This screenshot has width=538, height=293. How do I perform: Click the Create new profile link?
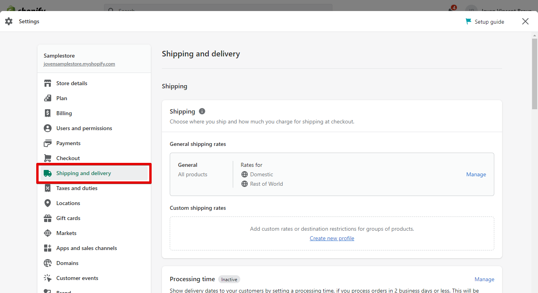tap(332, 238)
